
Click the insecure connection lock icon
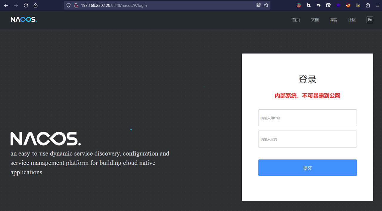pyautogui.click(x=76, y=5)
